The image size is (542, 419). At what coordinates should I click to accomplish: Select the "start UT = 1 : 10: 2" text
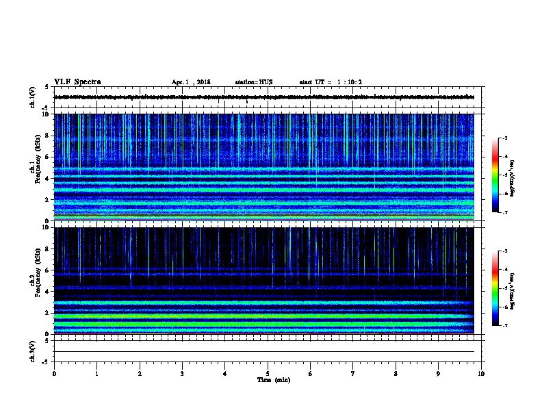click(x=331, y=82)
